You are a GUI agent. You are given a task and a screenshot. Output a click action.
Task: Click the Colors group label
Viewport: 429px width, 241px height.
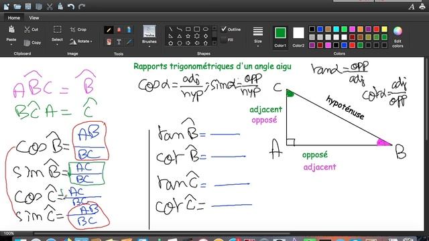[339, 54]
